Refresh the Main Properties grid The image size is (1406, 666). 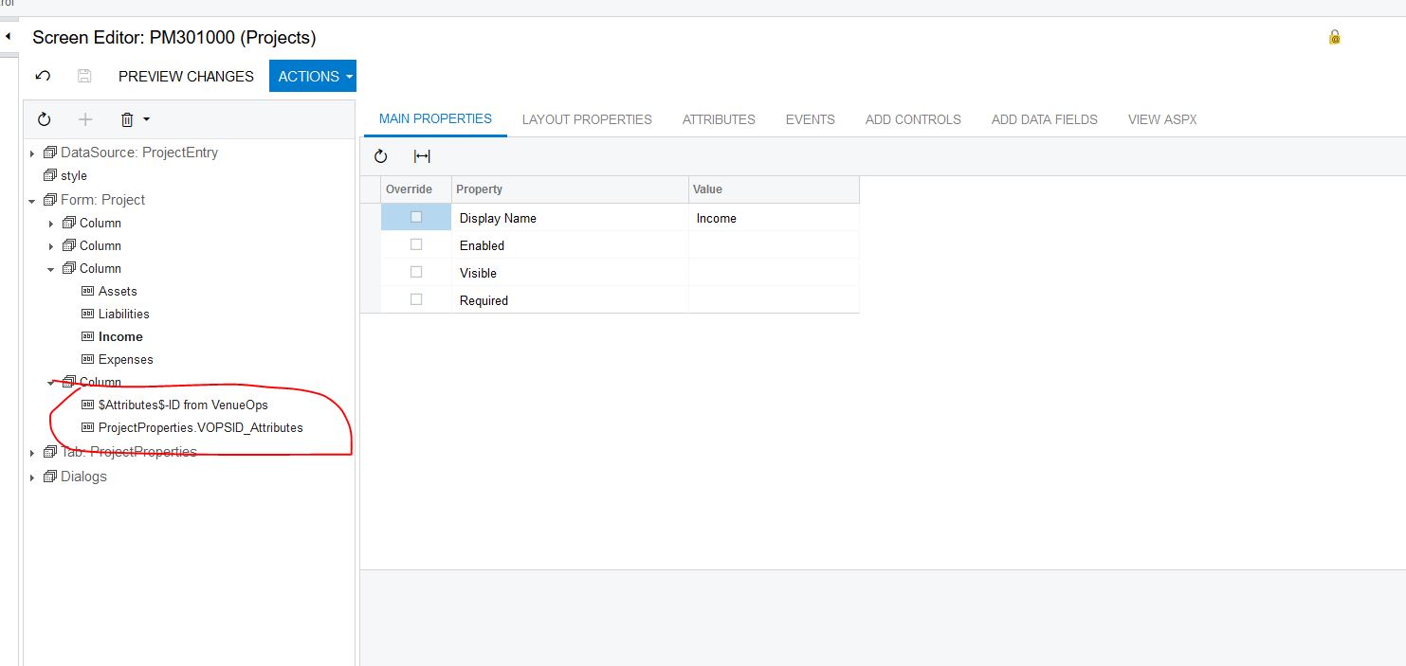pyautogui.click(x=381, y=156)
